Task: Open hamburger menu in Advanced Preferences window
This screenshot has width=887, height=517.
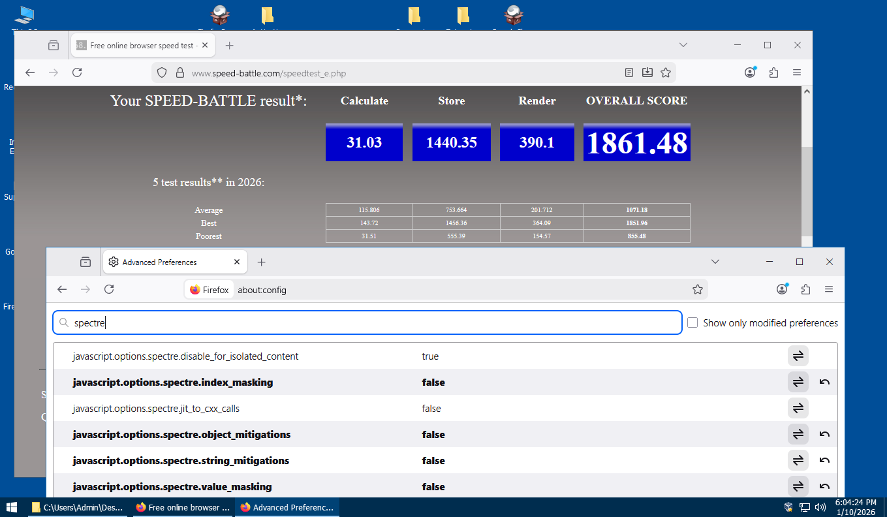Action: (x=829, y=289)
